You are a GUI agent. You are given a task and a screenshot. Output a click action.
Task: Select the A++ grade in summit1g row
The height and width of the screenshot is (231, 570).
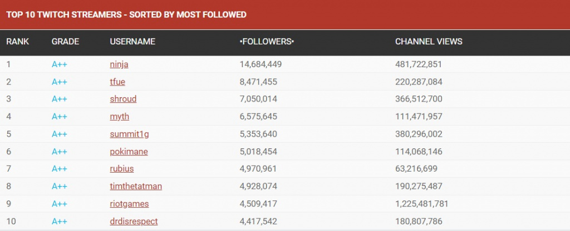point(59,134)
